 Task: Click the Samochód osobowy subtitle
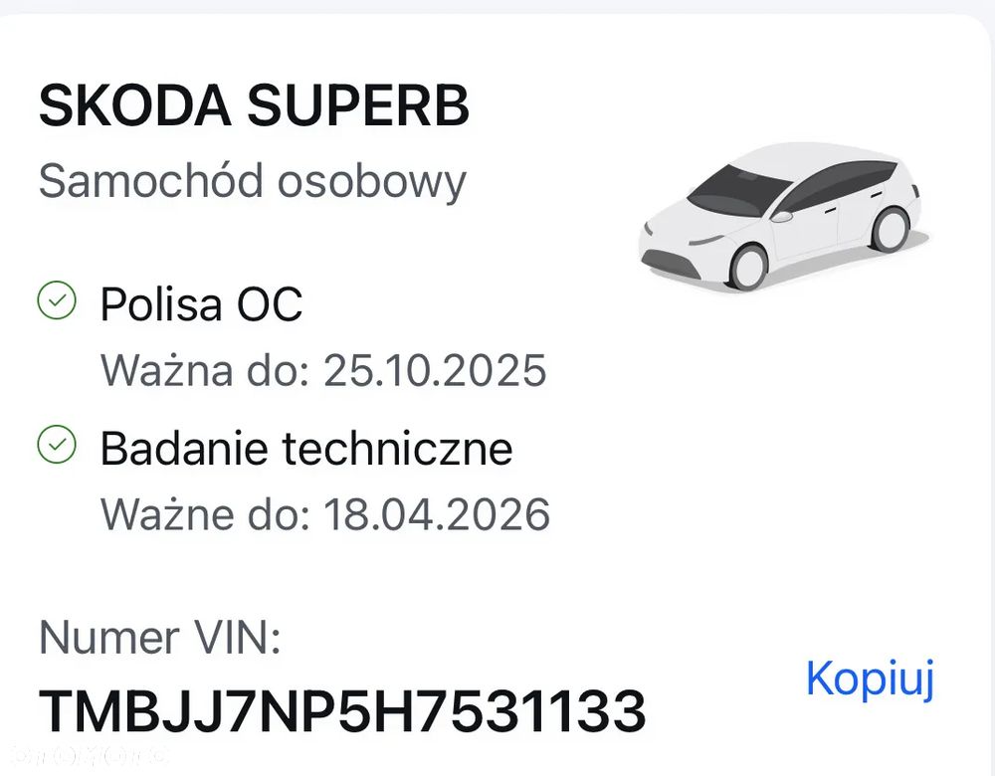[x=252, y=181]
